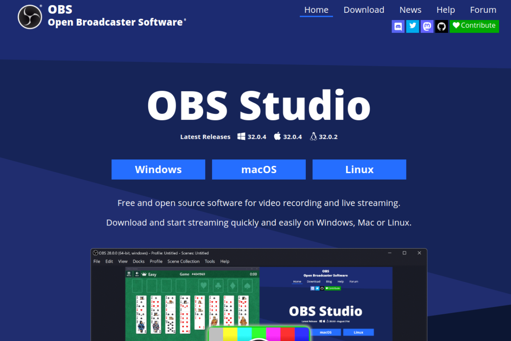Click the Windows icon beside version 32.0.4

tap(241, 136)
